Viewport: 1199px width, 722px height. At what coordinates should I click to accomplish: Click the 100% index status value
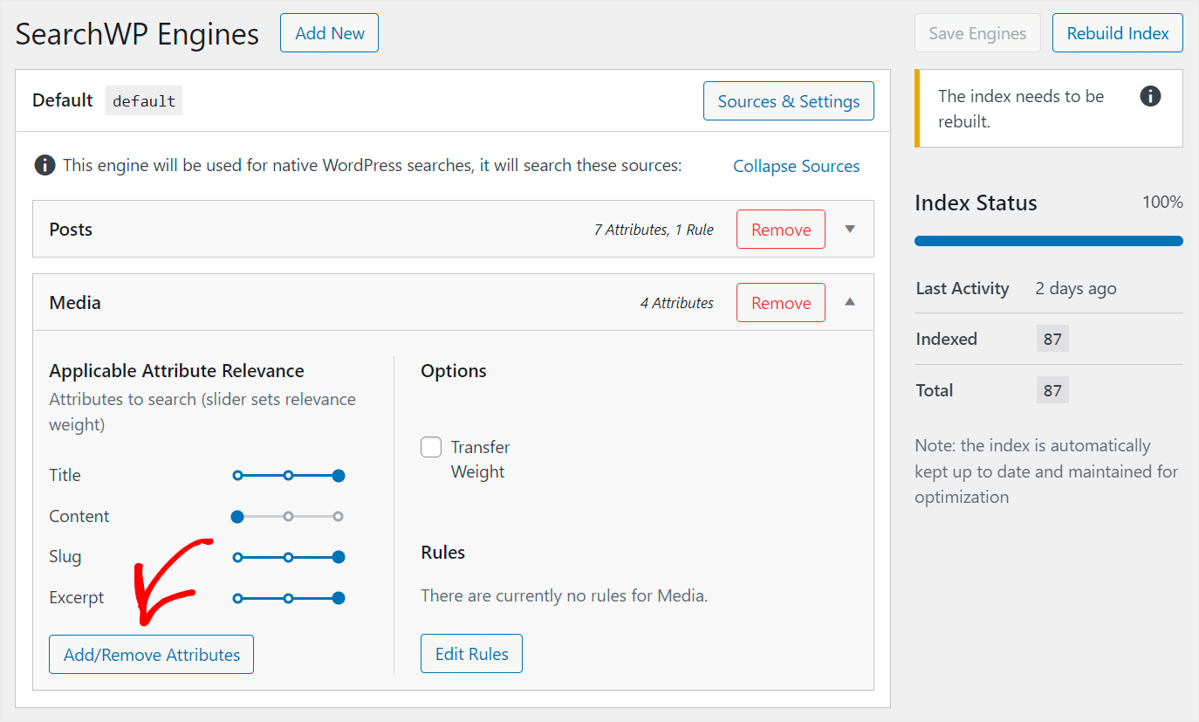click(1162, 203)
